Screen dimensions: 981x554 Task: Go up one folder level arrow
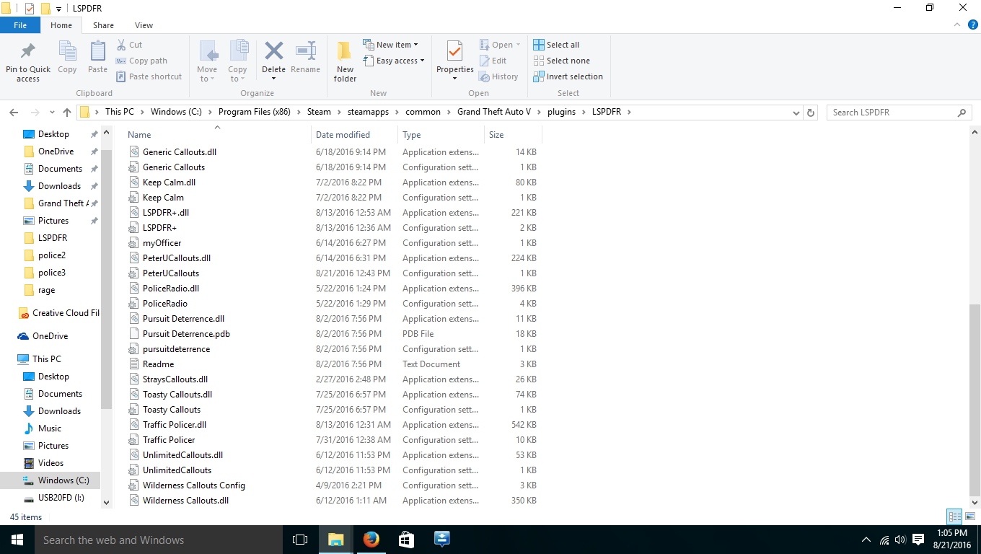click(x=67, y=113)
